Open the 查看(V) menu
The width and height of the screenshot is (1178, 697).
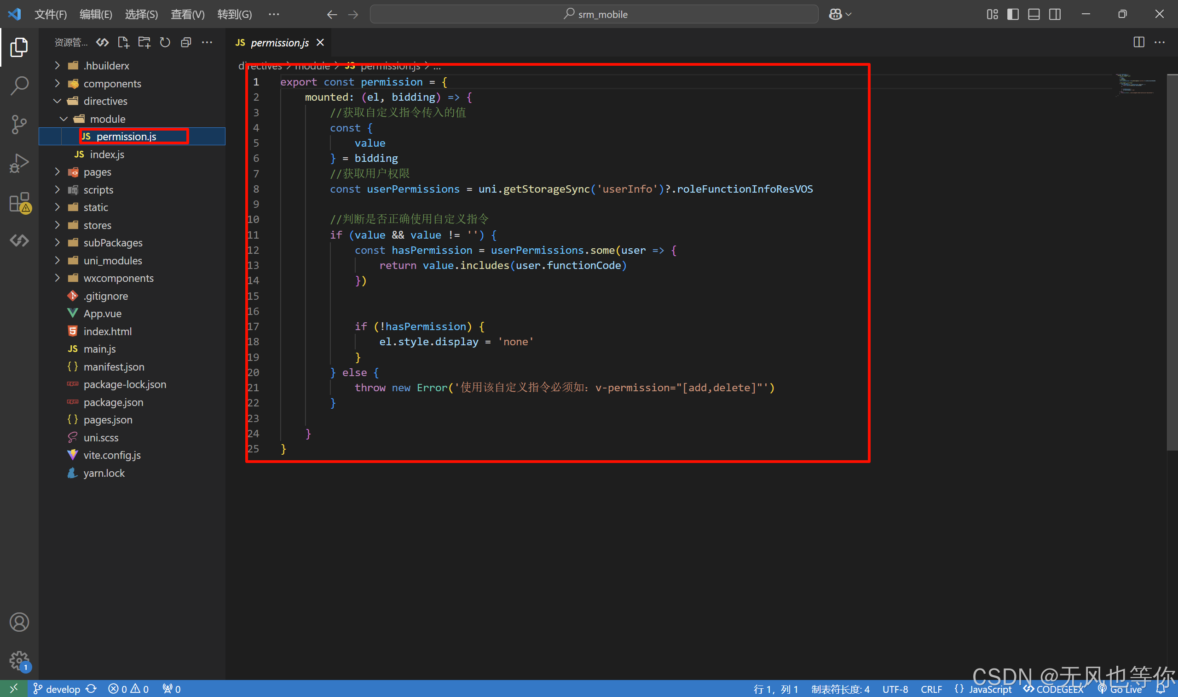click(188, 14)
